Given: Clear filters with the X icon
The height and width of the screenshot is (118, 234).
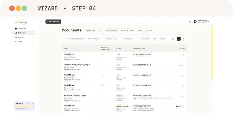Looking at the screenshot, I should (183, 39).
